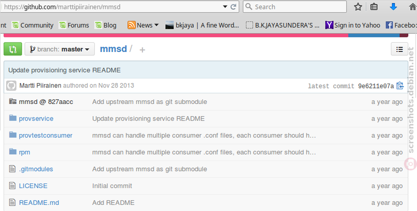Click file icon beside README.md

pos(12,202)
